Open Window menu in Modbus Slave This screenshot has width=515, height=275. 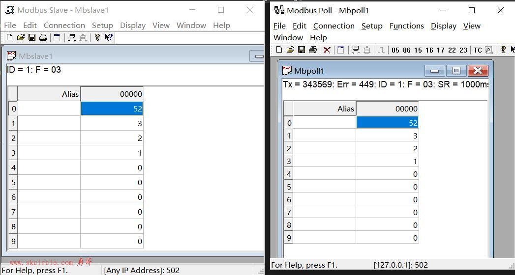(x=191, y=25)
